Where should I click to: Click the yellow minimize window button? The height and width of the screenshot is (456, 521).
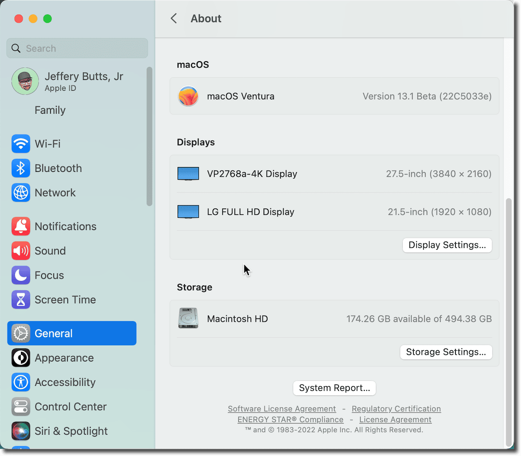pos(33,19)
